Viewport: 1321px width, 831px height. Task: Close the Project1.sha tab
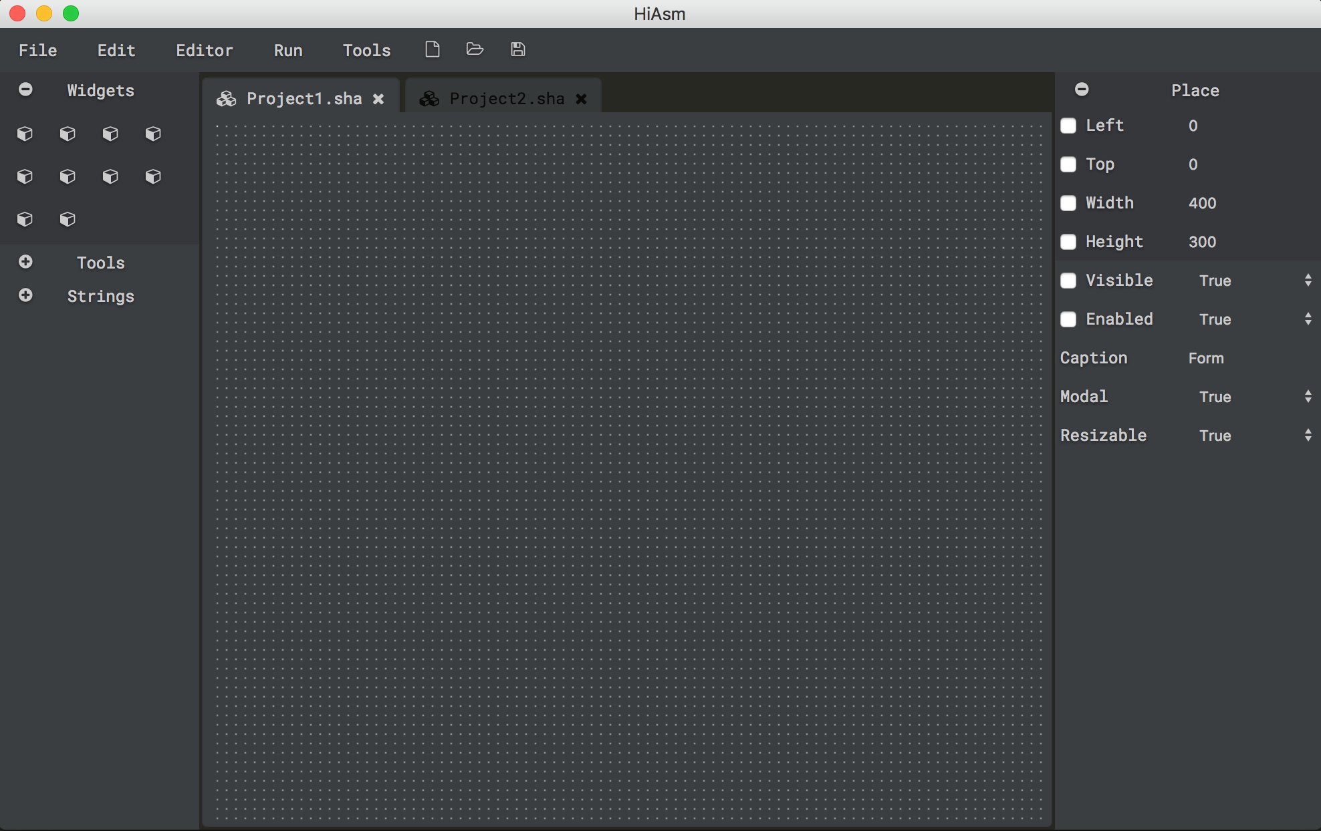tap(378, 99)
